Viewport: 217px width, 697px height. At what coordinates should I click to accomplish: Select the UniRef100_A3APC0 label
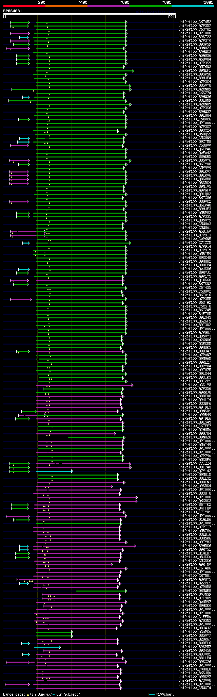point(195,632)
